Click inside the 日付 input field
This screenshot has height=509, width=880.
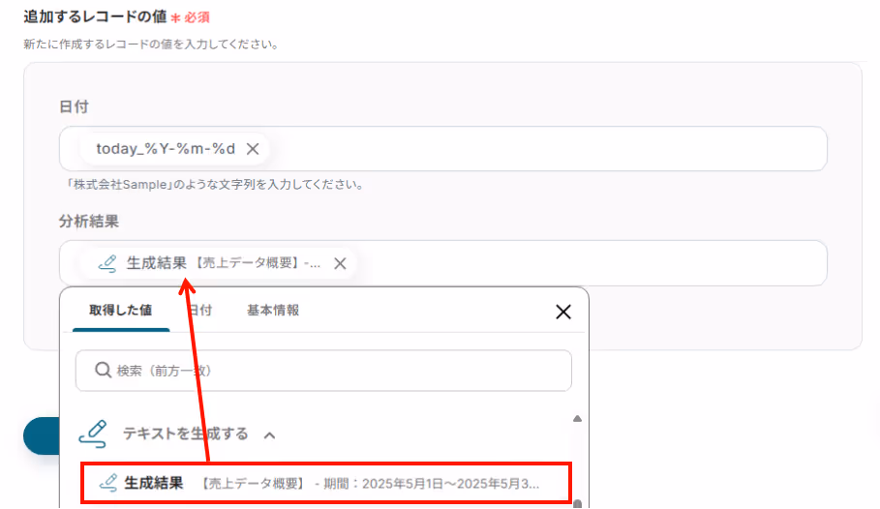[x=442, y=149]
